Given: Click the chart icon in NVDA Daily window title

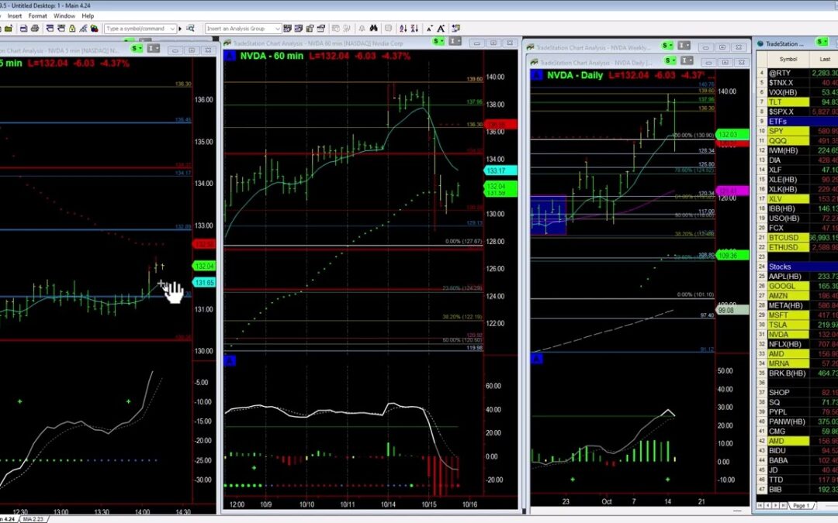Looking at the screenshot, I should point(535,63).
